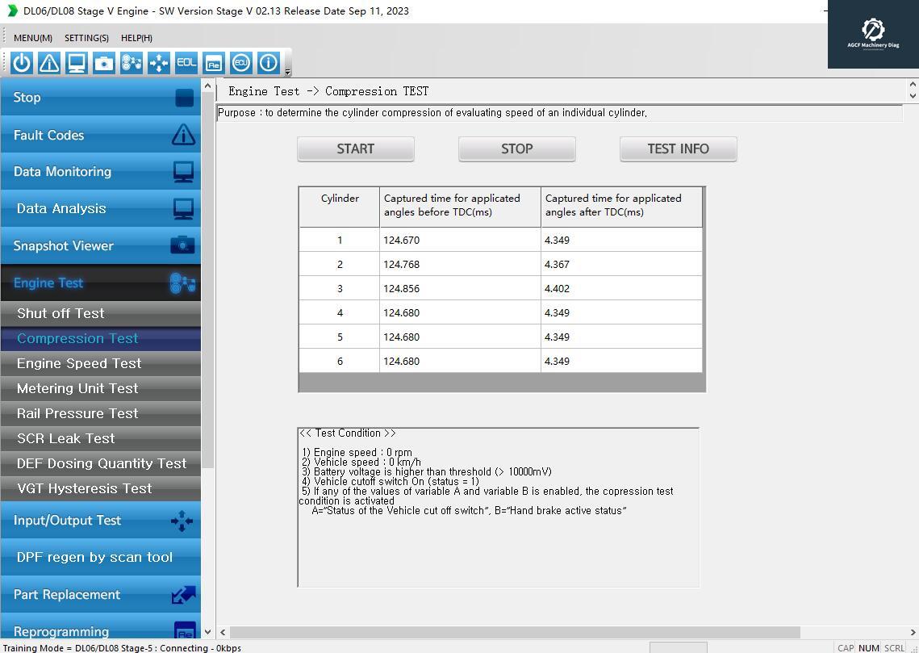The image size is (919, 653).
Task: Open the SETTING(S) menu
Action: tap(86, 38)
